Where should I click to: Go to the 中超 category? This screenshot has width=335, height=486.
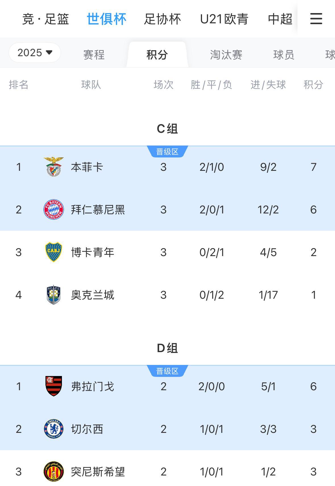click(x=280, y=19)
